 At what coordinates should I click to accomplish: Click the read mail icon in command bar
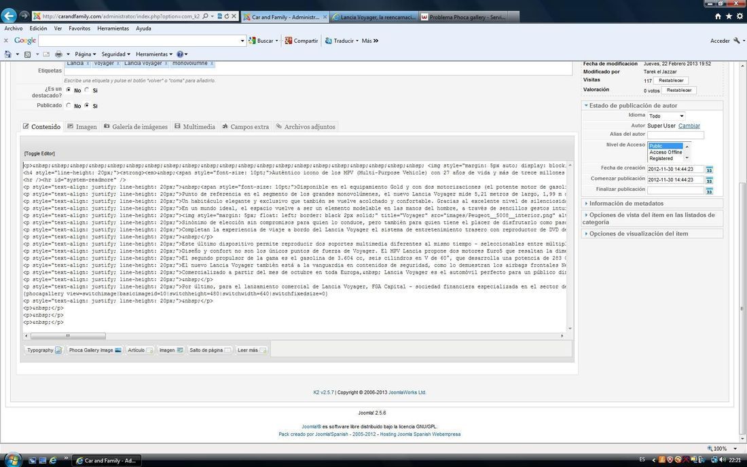pyautogui.click(x=46, y=54)
